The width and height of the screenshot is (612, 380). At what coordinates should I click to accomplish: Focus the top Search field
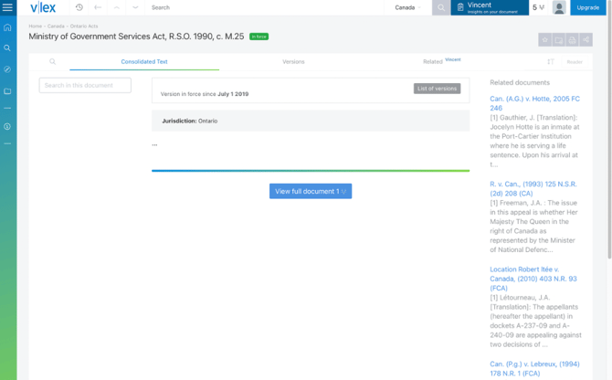pyautogui.click(x=266, y=7)
